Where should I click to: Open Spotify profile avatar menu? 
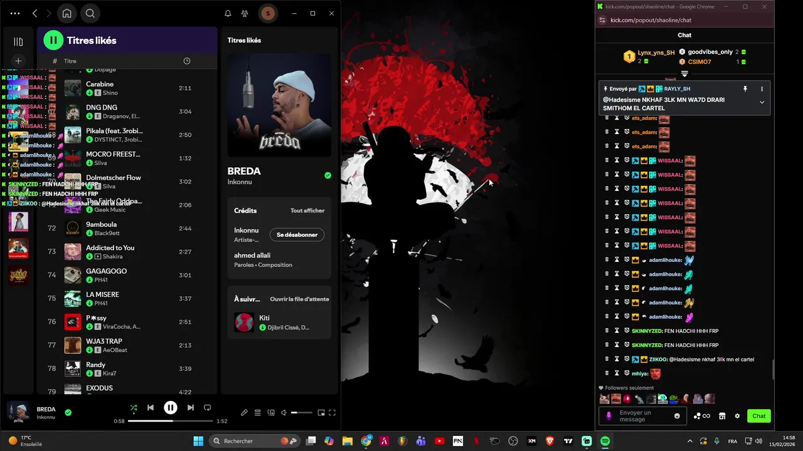click(268, 13)
